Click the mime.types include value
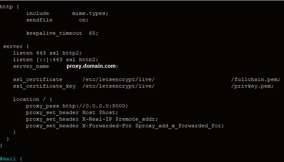The width and height of the screenshot is (284, 162). pyautogui.click(x=90, y=13)
